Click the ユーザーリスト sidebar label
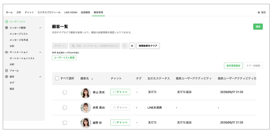Image resolution: width=273 pixels, height=133 pixels. tap(18, 22)
